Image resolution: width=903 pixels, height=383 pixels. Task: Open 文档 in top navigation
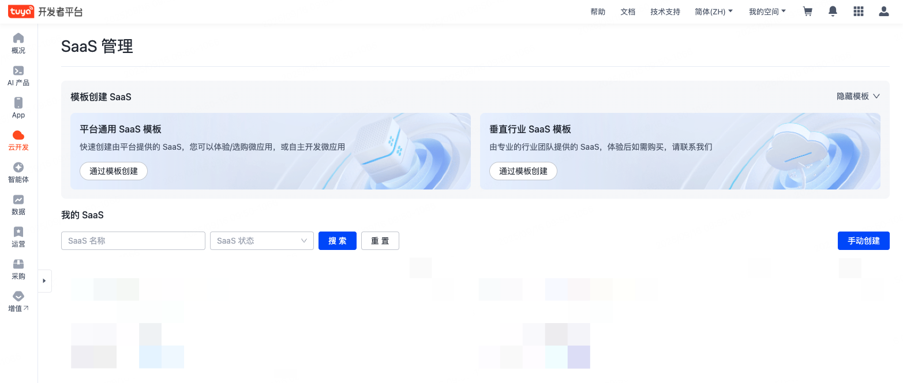click(x=628, y=12)
